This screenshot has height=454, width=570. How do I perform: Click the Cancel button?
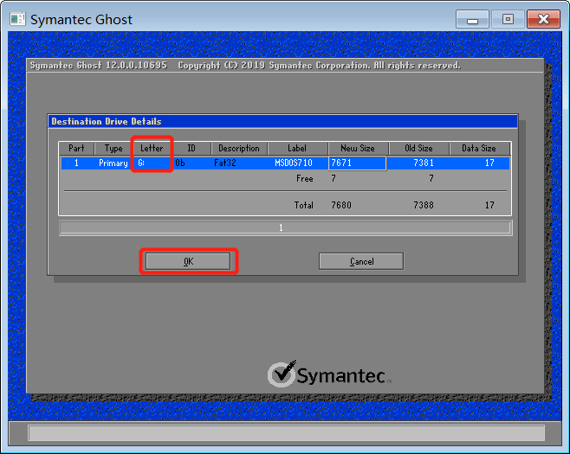361,261
